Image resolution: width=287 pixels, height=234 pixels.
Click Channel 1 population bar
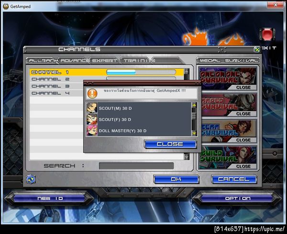141,72
